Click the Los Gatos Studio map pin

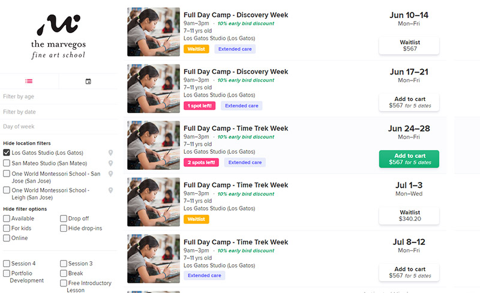coord(111,153)
